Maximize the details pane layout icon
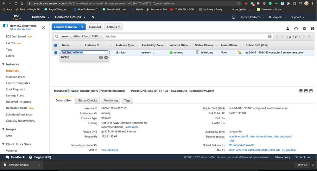The height and width of the screenshot is (171, 317). point(311,91)
